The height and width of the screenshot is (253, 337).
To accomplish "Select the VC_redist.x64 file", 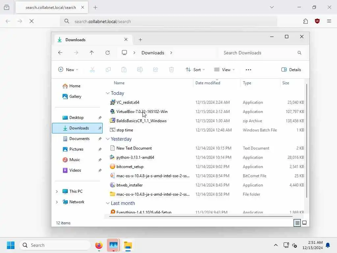I will tap(128, 102).
